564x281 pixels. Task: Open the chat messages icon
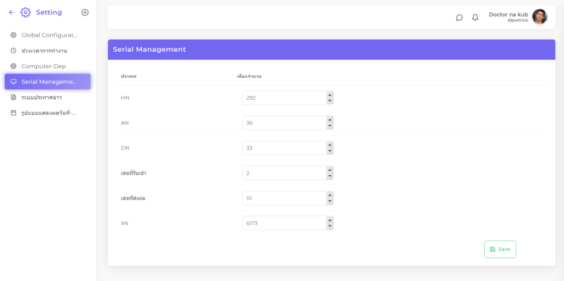(x=459, y=18)
